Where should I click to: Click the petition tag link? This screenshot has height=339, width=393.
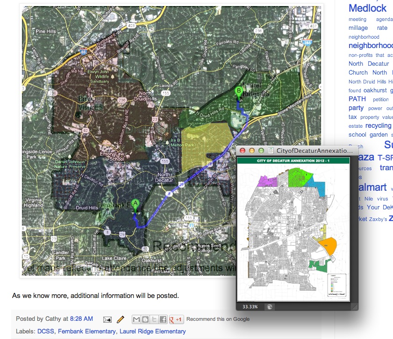(381, 100)
